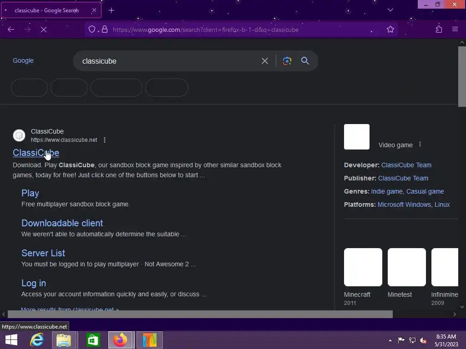Open the Casual game genre link
466x349 pixels.
click(x=425, y=191)
